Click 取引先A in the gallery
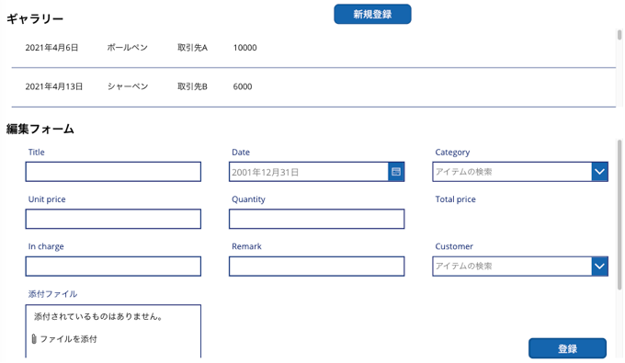 [x=192, y=48]
